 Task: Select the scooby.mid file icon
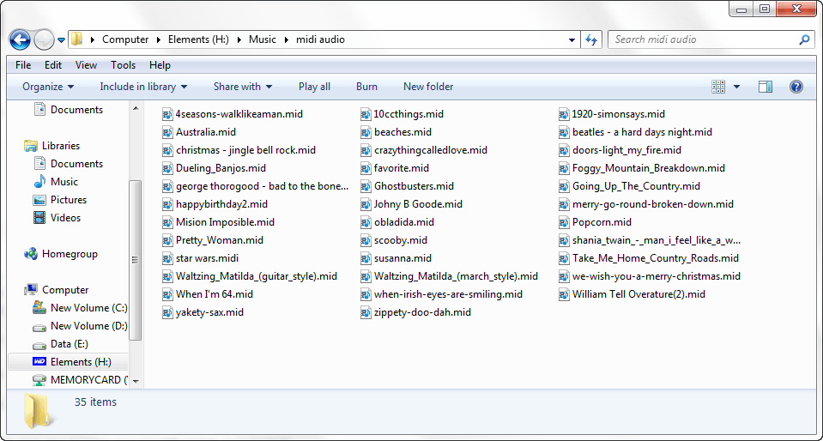[366, 240]
